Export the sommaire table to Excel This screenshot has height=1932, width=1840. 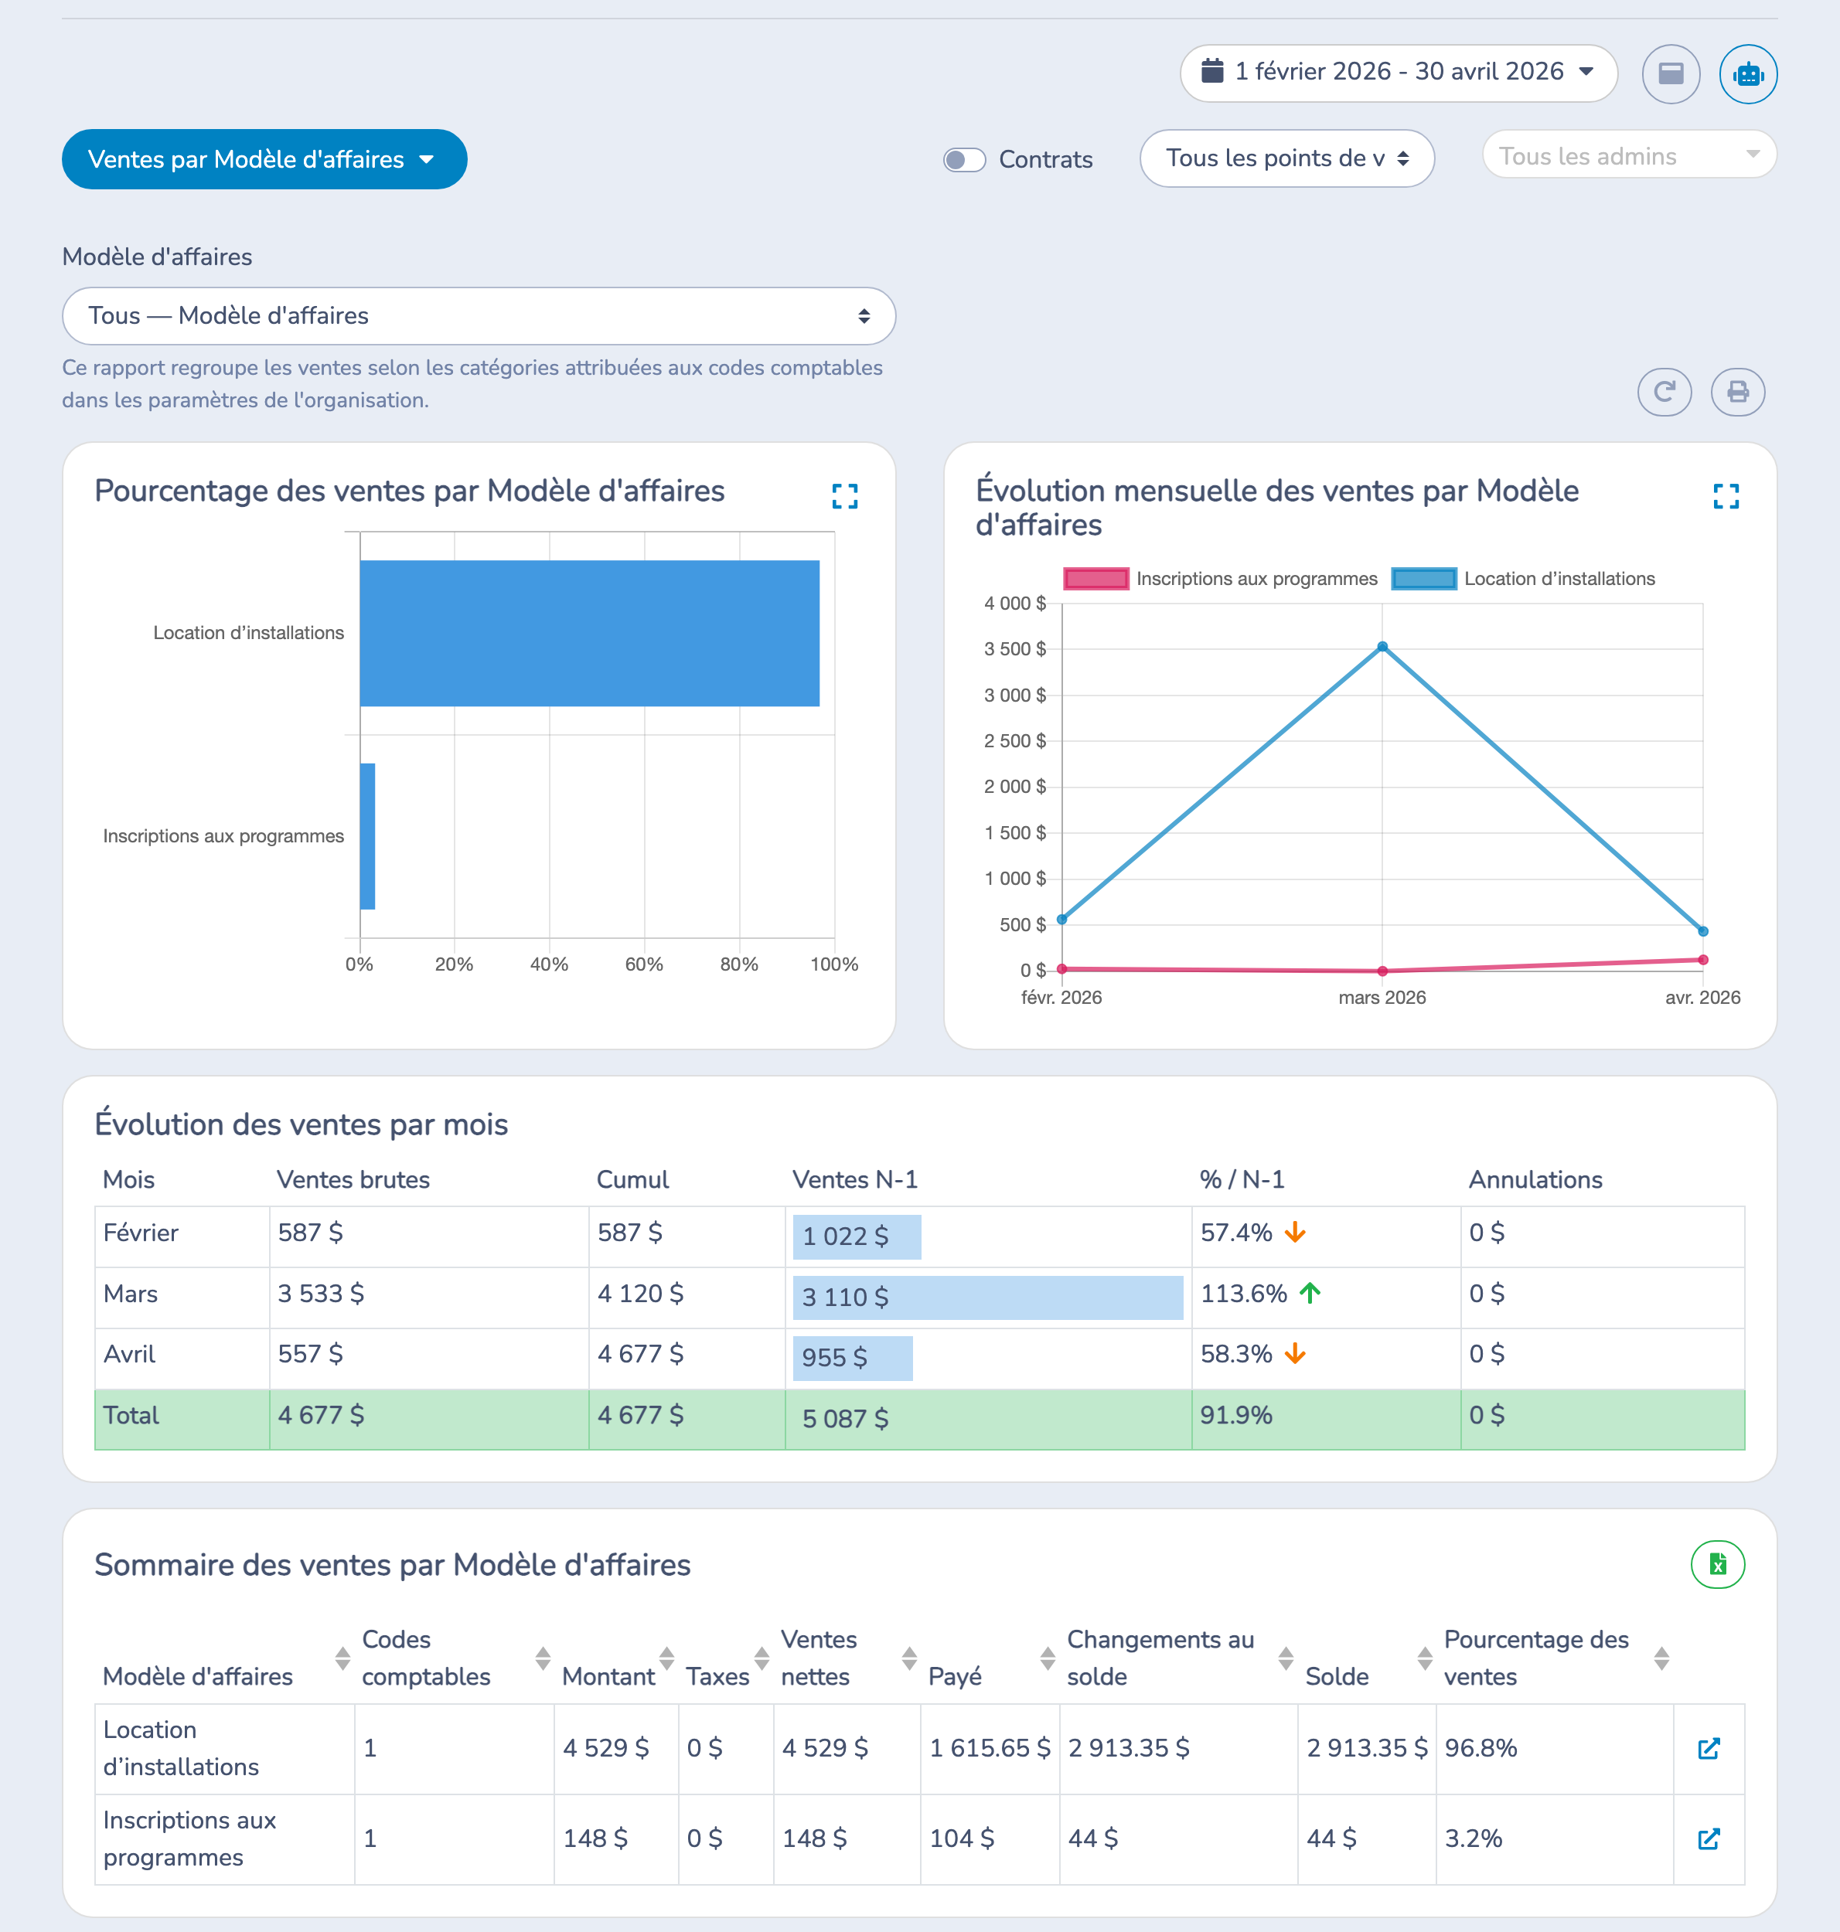pyautogui.click(x=1717, y=1563)
